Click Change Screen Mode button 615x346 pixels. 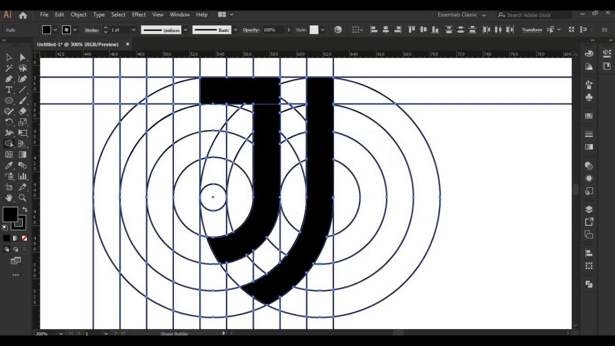(15, 261)
